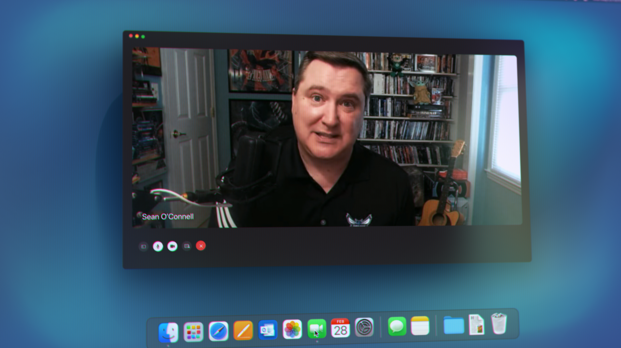621x348 pixels.
Task: Open the Messages app
Action: click(x=397, y=326)
